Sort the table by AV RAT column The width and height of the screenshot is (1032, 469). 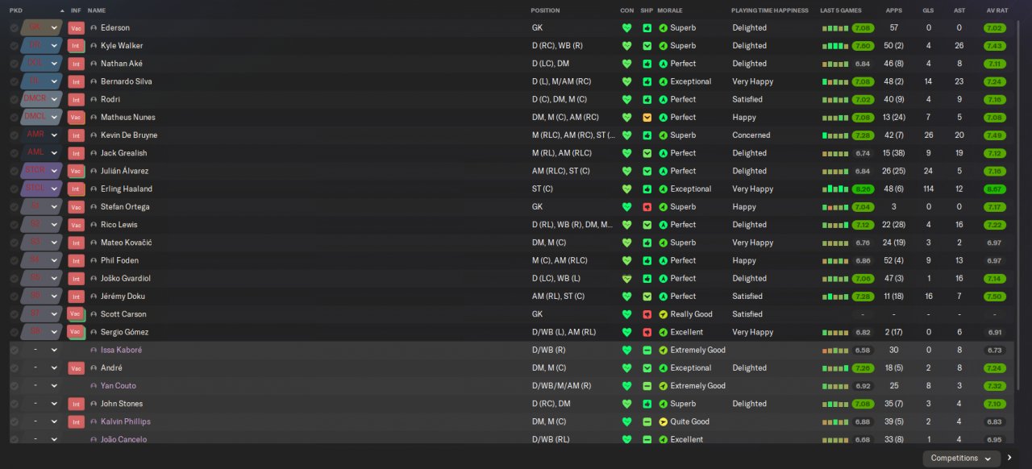click(x=997, y=10)
